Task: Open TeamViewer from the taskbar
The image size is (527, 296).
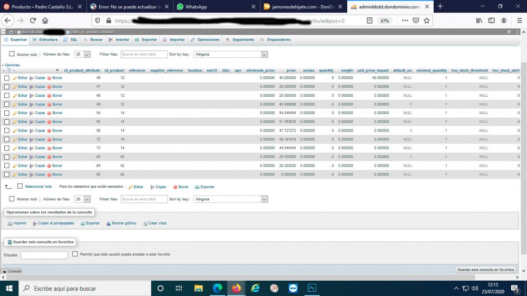Action: (293, 288)
